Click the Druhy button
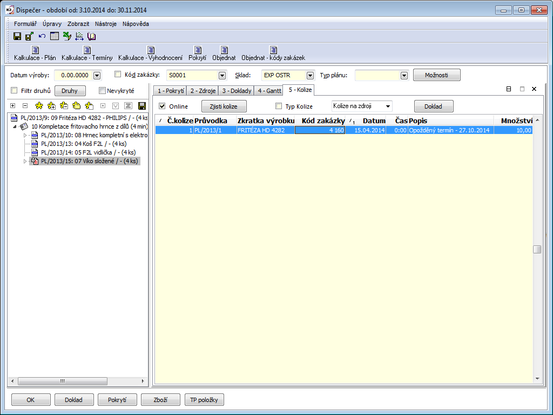This screenshot has height=415, width=553. (x=70, y=91)
